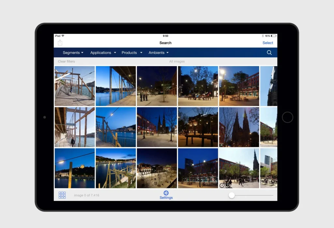This screenshot has width=334, height=228.
Task: Expand the Segments filter dropdown
Action: click(x=73, y=52)
